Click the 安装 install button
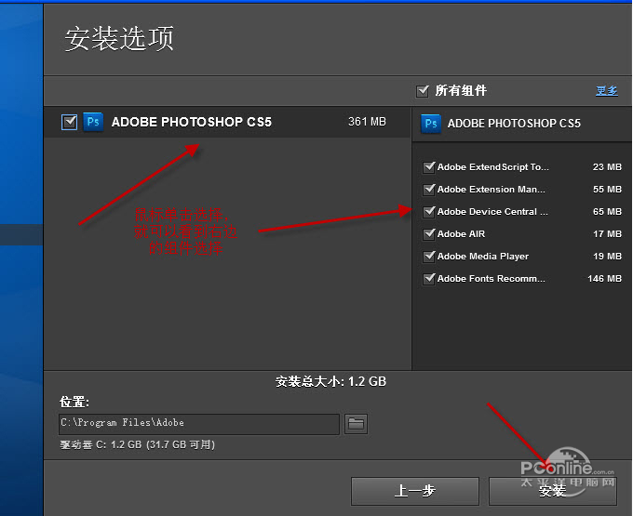 click(x=553, y=491)
